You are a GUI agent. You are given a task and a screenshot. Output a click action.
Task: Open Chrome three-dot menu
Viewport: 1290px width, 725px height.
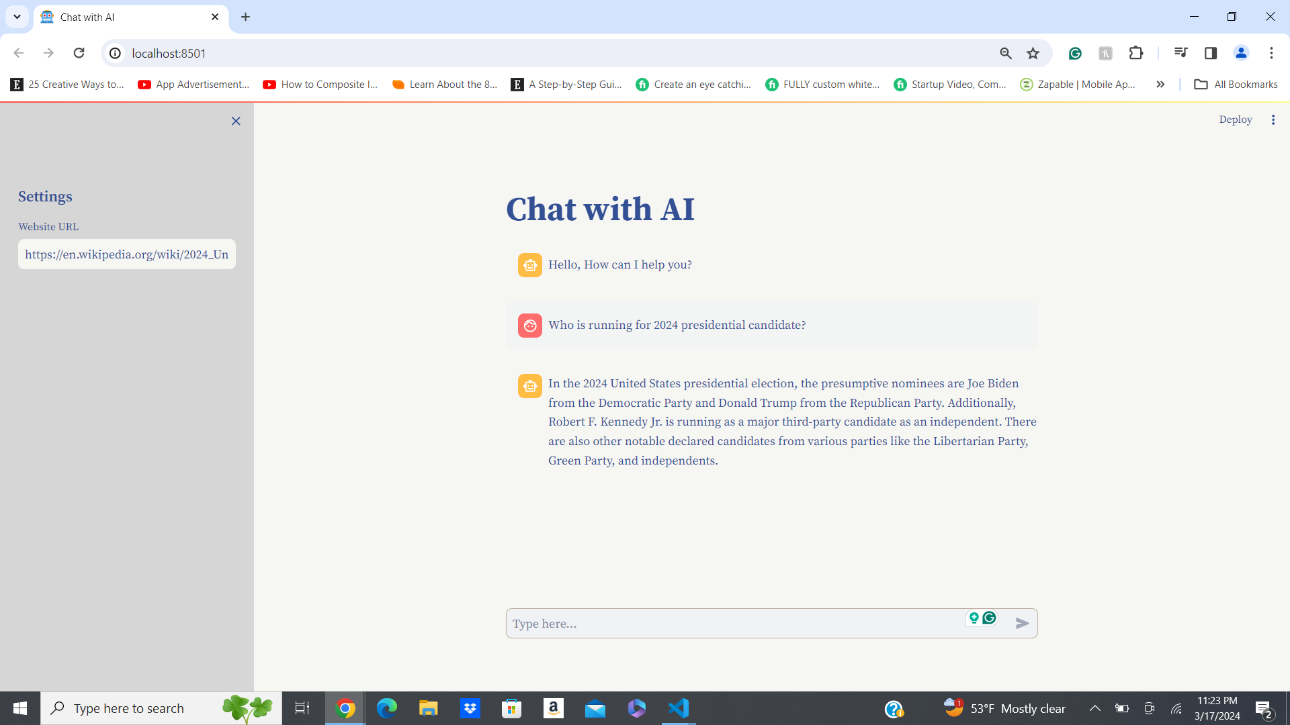click(1271, 53)
